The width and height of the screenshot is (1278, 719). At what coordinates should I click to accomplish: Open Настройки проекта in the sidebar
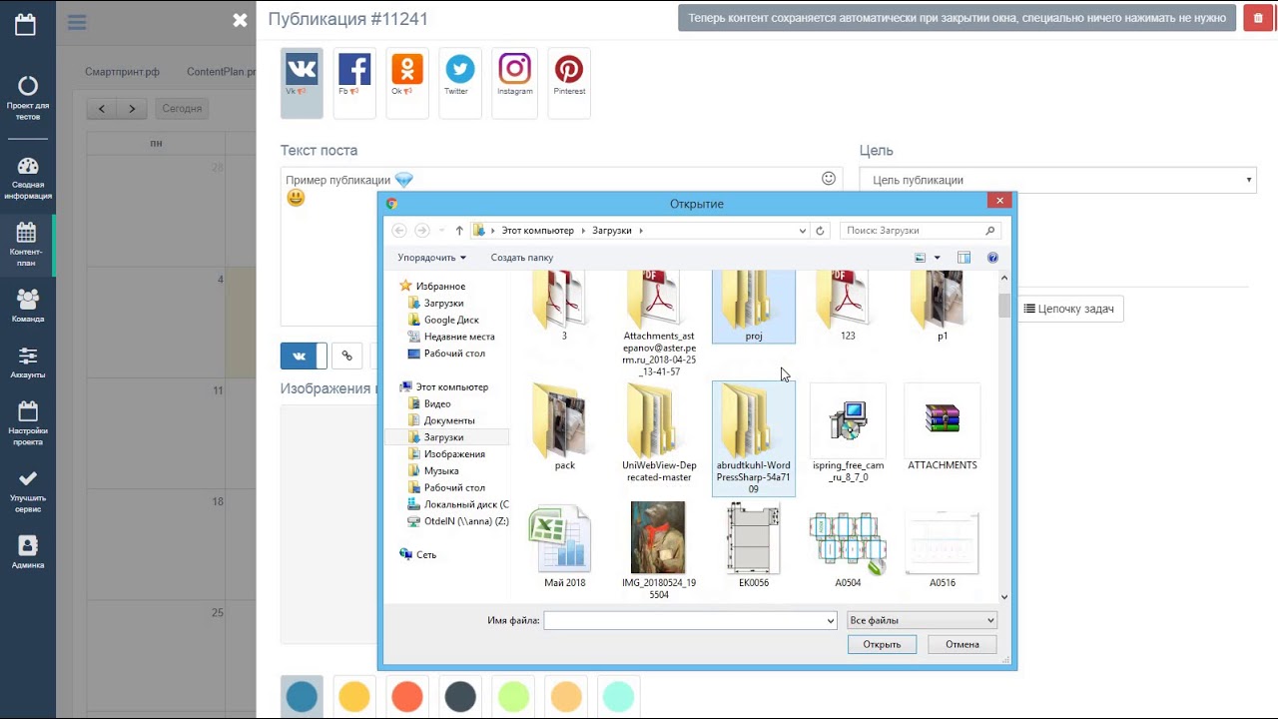tap(28, 423)
